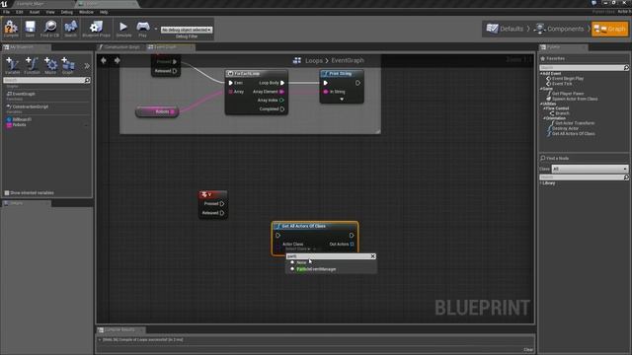This screenshot has width=632, height=355.
Task: Open the Asset menu
Action: click(x=35, y=12)
